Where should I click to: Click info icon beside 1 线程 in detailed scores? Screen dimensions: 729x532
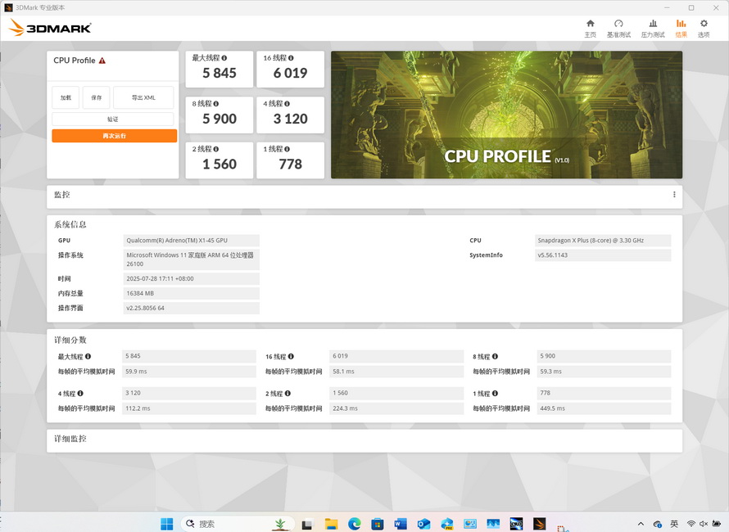tap(498, 394)
